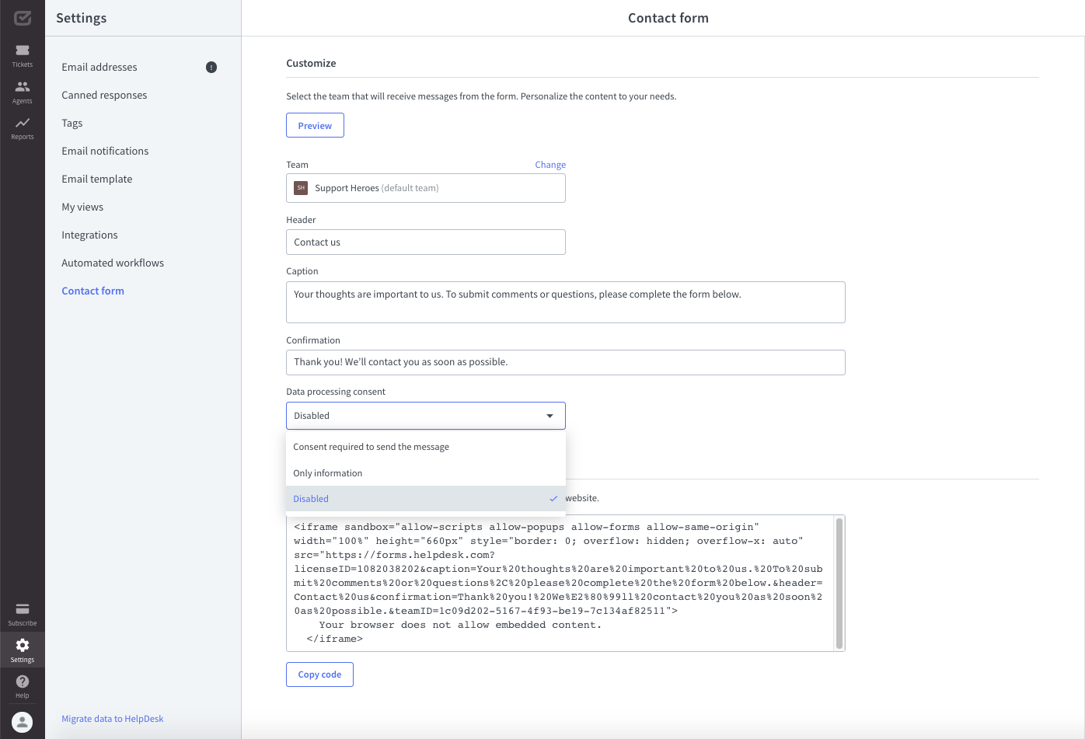This screenshot has width=1085, height=739.
Task: Click the Copy code button
Action: pyautogui.click(x=319, y=674)
